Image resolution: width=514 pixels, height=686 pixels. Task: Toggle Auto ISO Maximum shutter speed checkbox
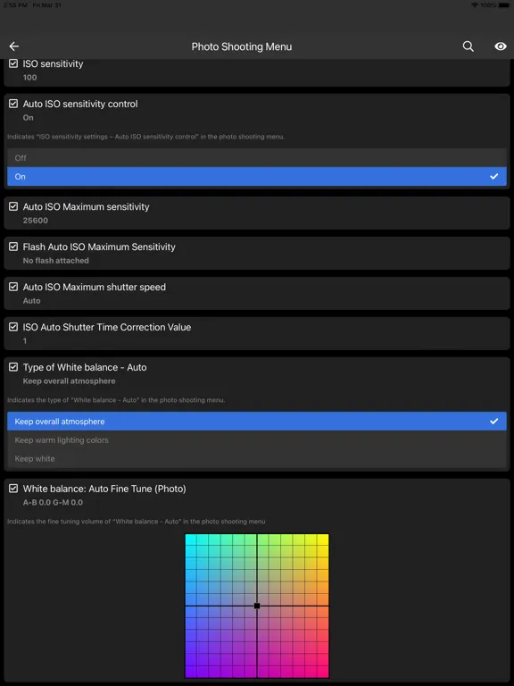click(x=13, y=287)
